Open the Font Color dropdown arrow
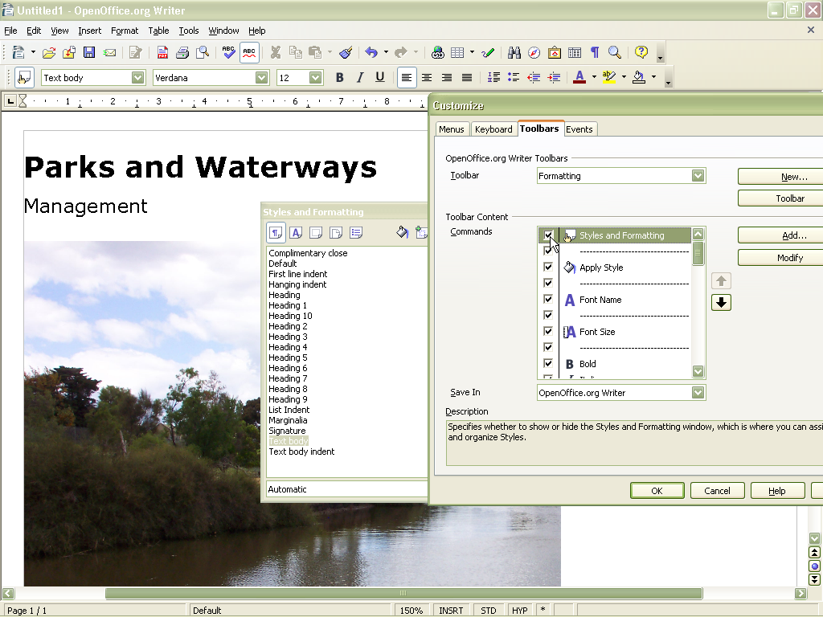This screenshot has height=617, width=823. click(x=594, y=77)
